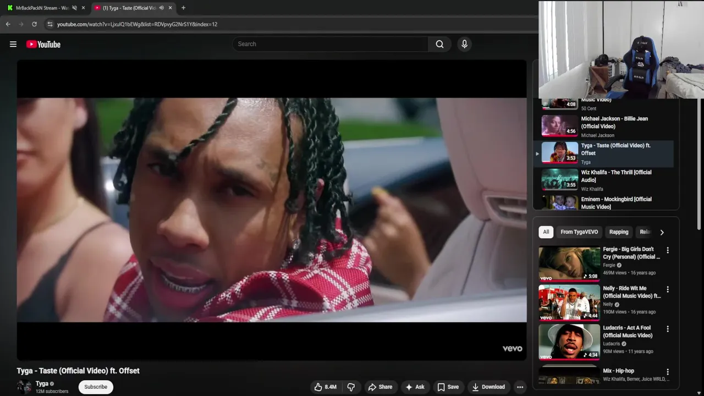The width and height of the screenshot is (704, 396).
Task: Like the video (8.4M thumbs up)
Action: [x=325, y=387]
